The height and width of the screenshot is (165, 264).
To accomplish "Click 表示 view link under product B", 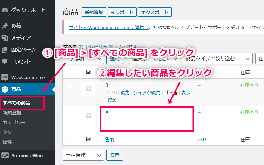I will [x=186, y=92].
